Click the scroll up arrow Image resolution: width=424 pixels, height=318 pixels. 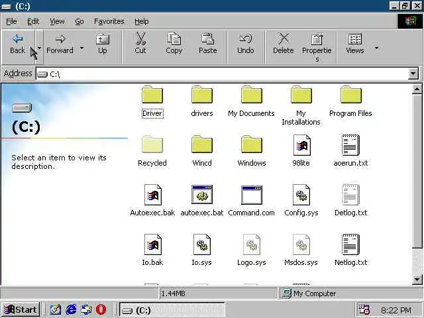pos(417,89)
